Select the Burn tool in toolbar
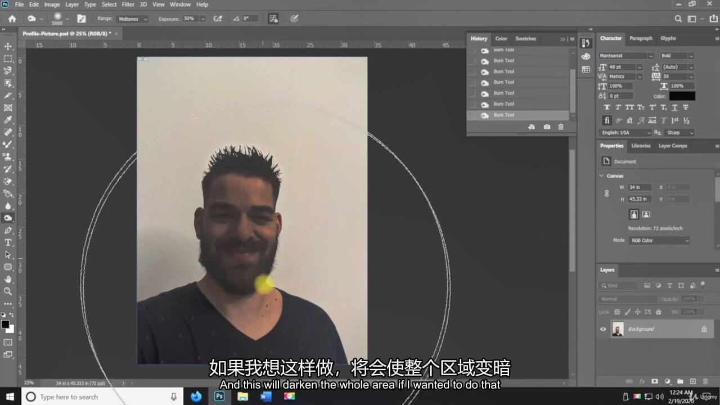This screenshot has width=720, height=405. pos(8,218)
